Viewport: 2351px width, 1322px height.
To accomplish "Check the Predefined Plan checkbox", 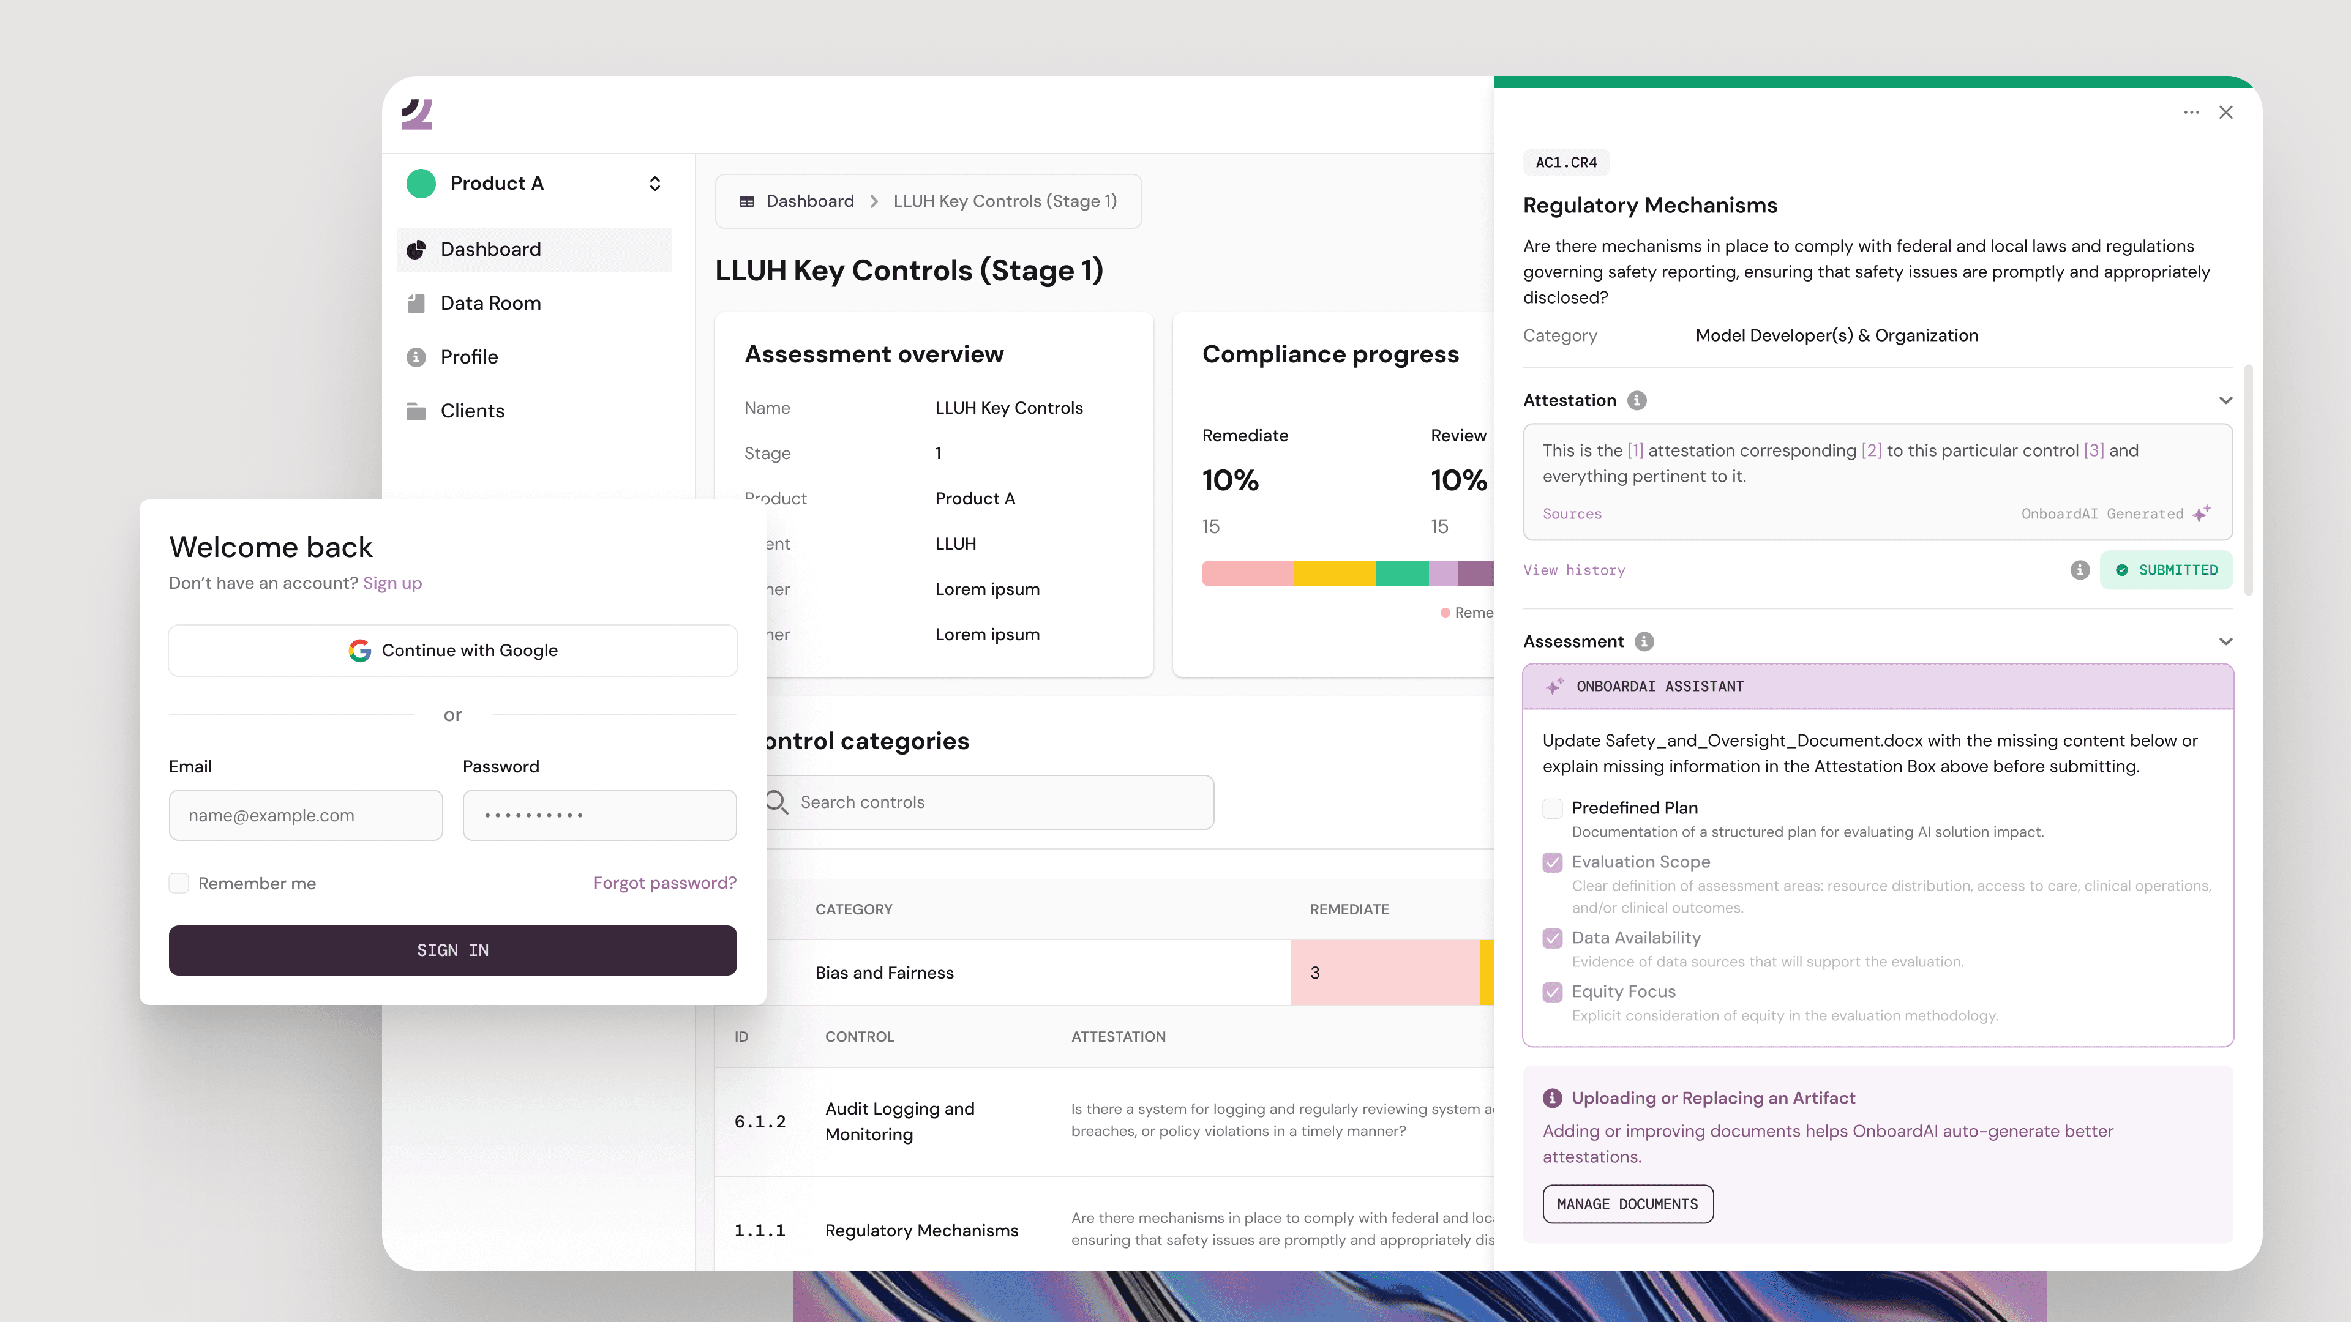I will (1553, 809).
